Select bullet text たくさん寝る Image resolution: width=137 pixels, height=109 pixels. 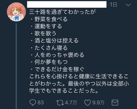click(51, 48)
